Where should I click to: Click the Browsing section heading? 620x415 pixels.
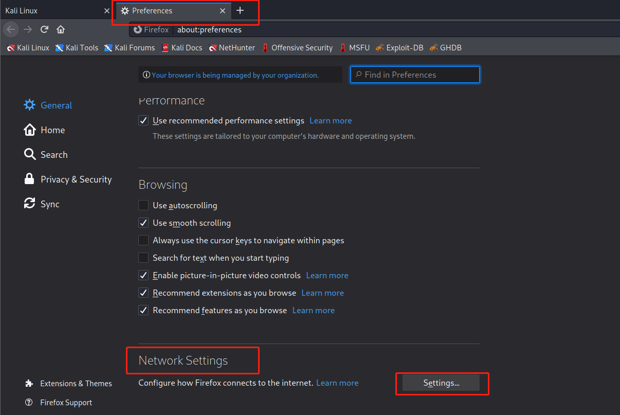coord(163,185)
